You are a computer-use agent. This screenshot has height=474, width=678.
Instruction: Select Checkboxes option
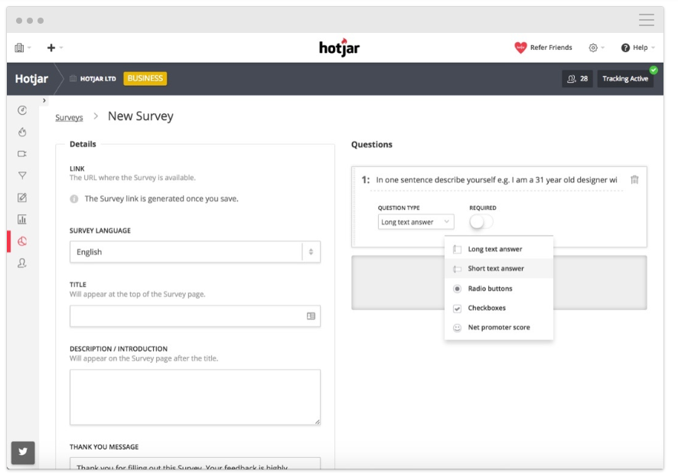tap(499, 308)
